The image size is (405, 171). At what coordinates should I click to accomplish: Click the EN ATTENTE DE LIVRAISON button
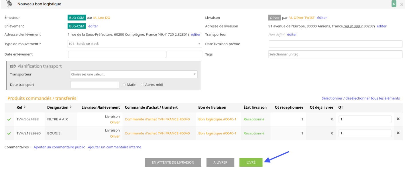(x=173, y=162)
